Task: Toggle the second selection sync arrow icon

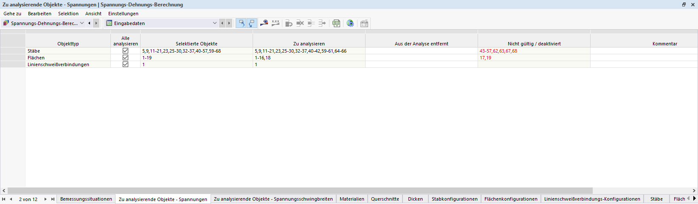Action: (252, 23)
